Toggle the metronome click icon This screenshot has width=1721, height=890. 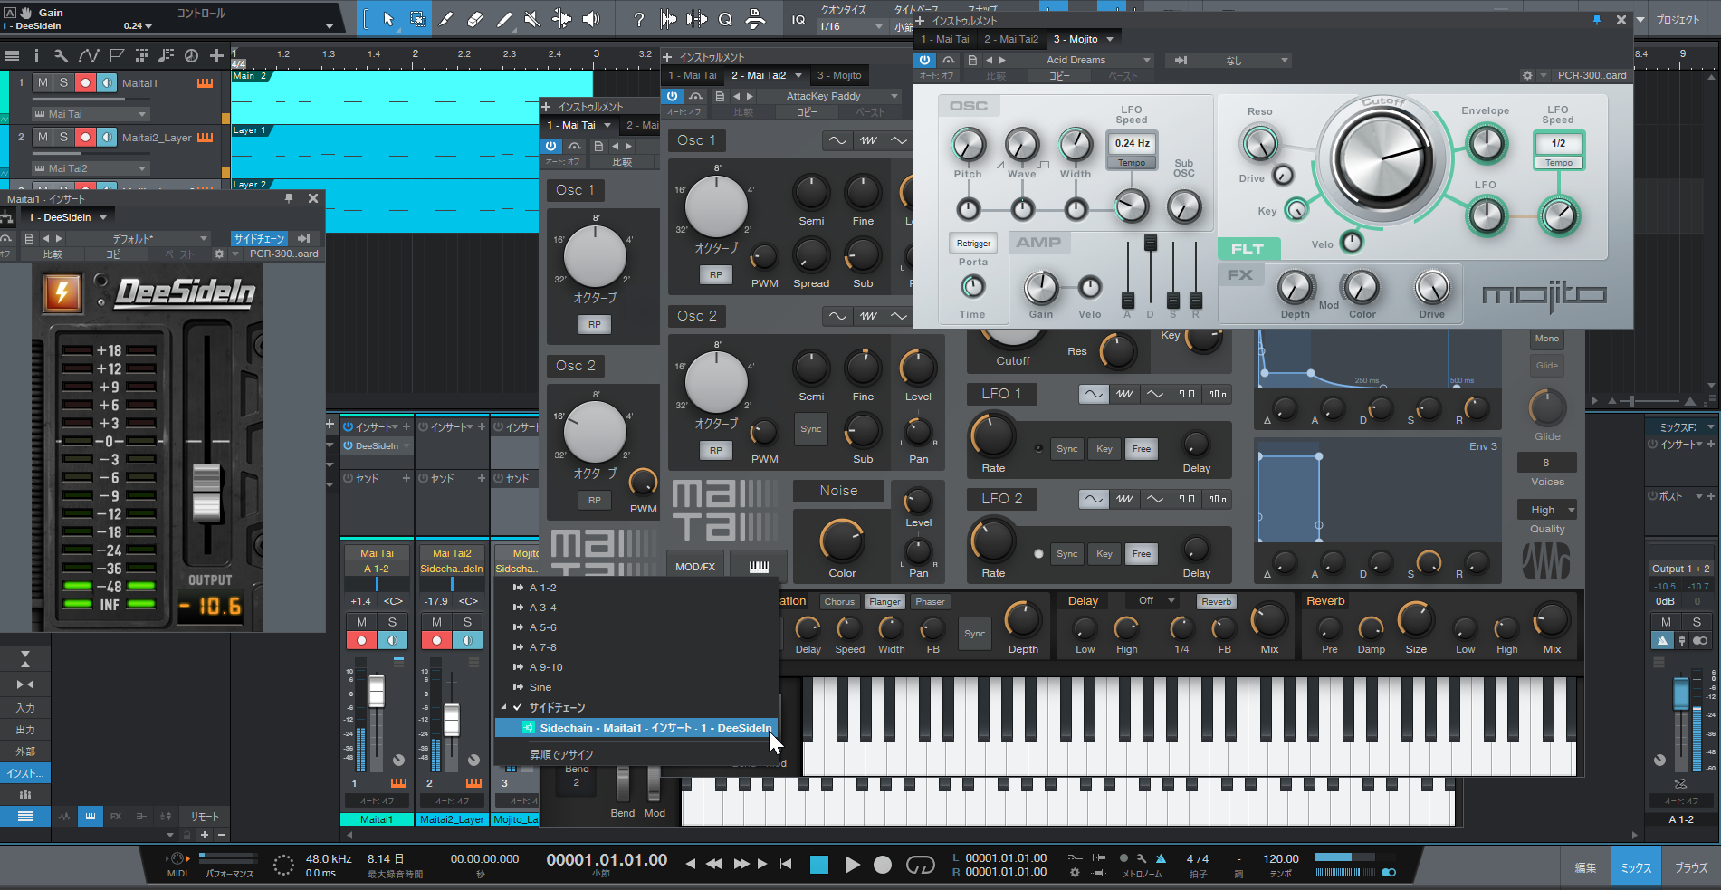tap(1162, 857)
